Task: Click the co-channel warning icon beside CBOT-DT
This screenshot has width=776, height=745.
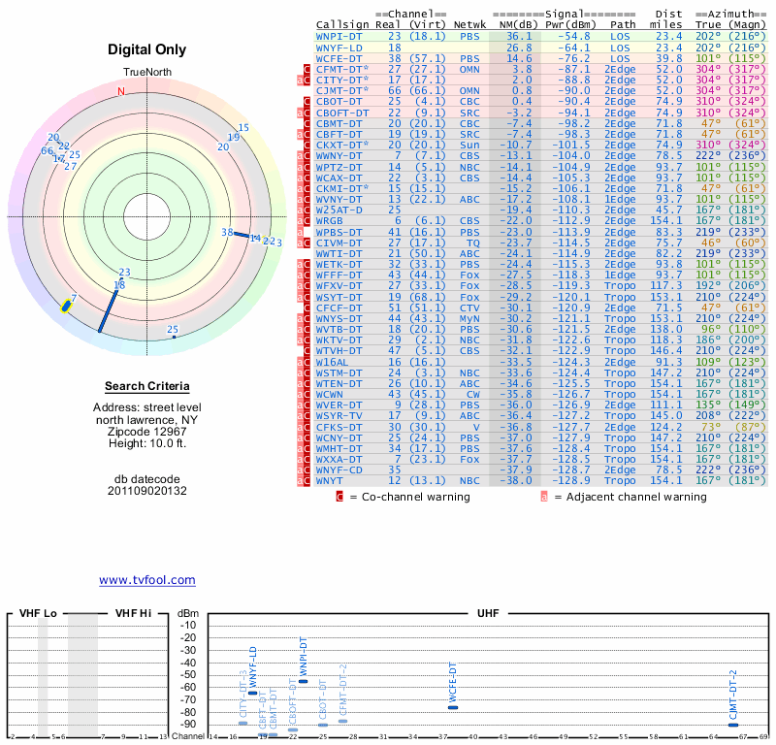Action: point(306,102)
